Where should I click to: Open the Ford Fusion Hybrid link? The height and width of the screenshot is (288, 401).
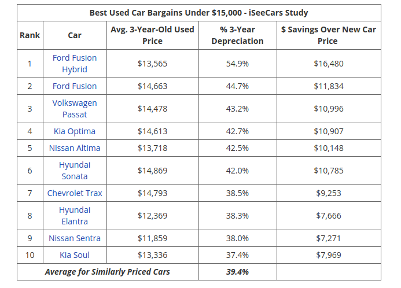(75, 64)
